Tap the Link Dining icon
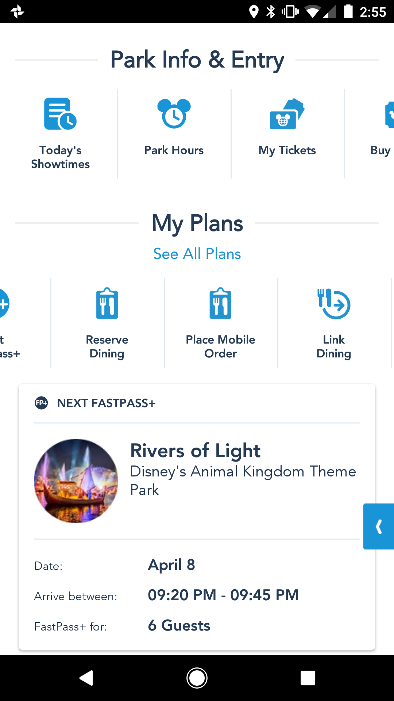The width and height of the screenshot is (394, 701). point(334,303)
